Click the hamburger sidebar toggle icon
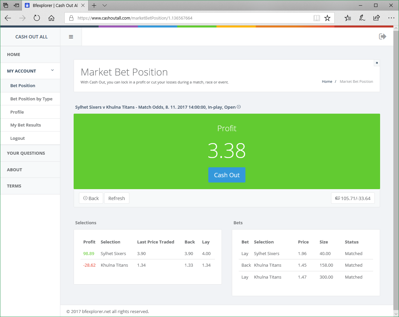The height and width of the screenshot is (317, 399). (x=71, y=37)
